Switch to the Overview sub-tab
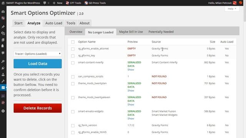This screenshot has height=138, width=246. [76, 32]
